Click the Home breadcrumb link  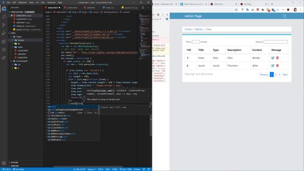tap(188, 29)
